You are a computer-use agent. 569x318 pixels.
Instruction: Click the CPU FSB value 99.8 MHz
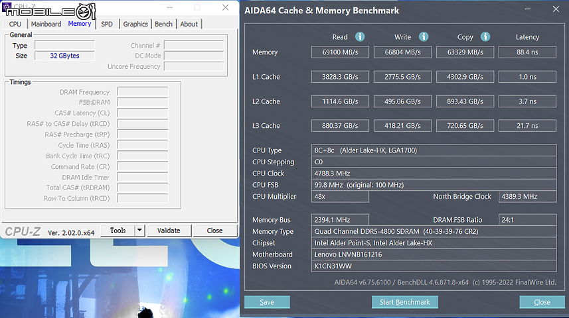(434, 185)
